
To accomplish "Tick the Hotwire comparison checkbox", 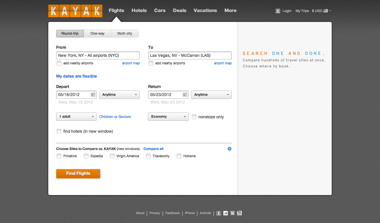I will tap(179, 156).
